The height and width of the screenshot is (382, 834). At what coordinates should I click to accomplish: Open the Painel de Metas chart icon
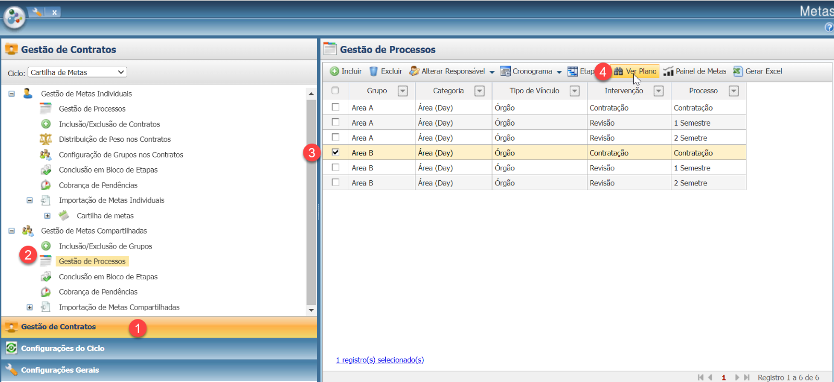pos(668,71)
